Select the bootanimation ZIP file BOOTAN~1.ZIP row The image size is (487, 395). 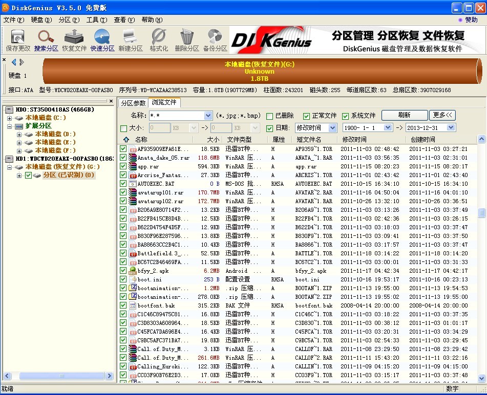coord(298,288)
